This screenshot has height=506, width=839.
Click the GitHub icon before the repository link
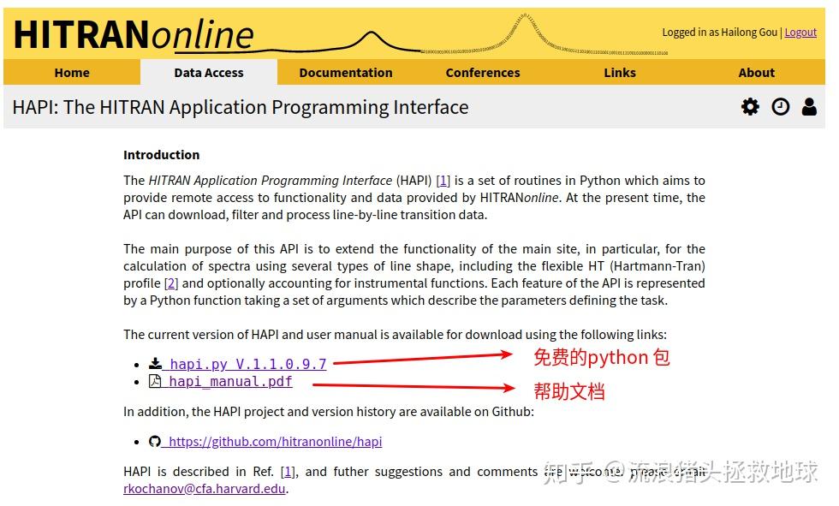click(155, 441)
